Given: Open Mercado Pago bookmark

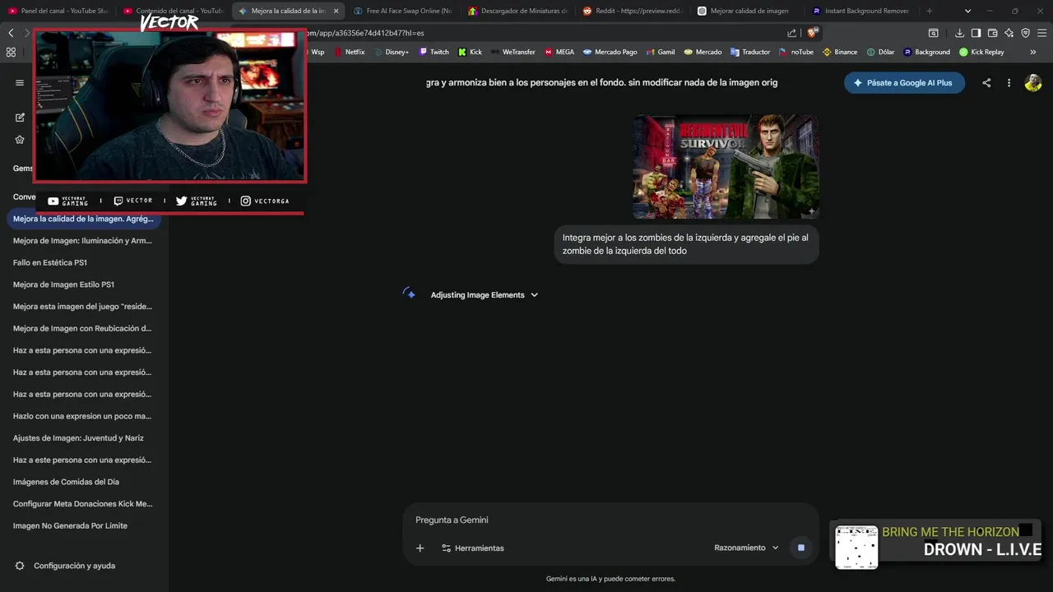Looking at the screenshot, I should coord(610,52).
